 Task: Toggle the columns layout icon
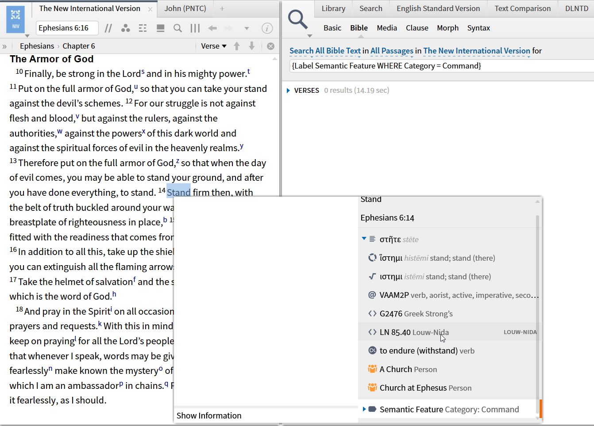pos(195,28)
